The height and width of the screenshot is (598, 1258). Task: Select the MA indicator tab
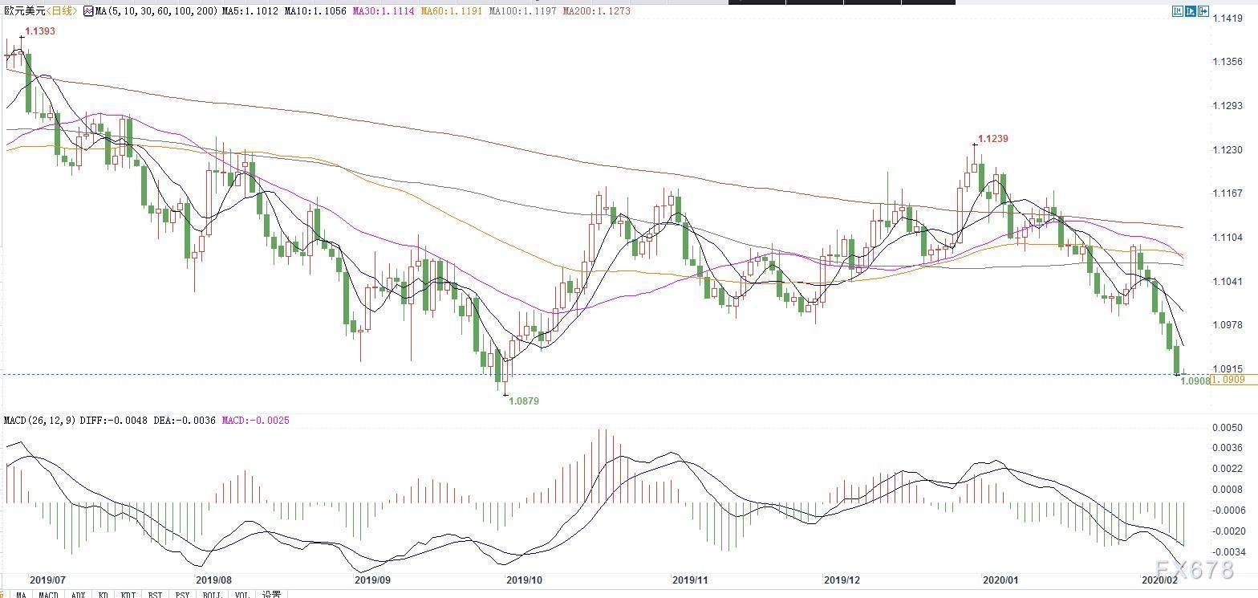[x=21, y=595]
